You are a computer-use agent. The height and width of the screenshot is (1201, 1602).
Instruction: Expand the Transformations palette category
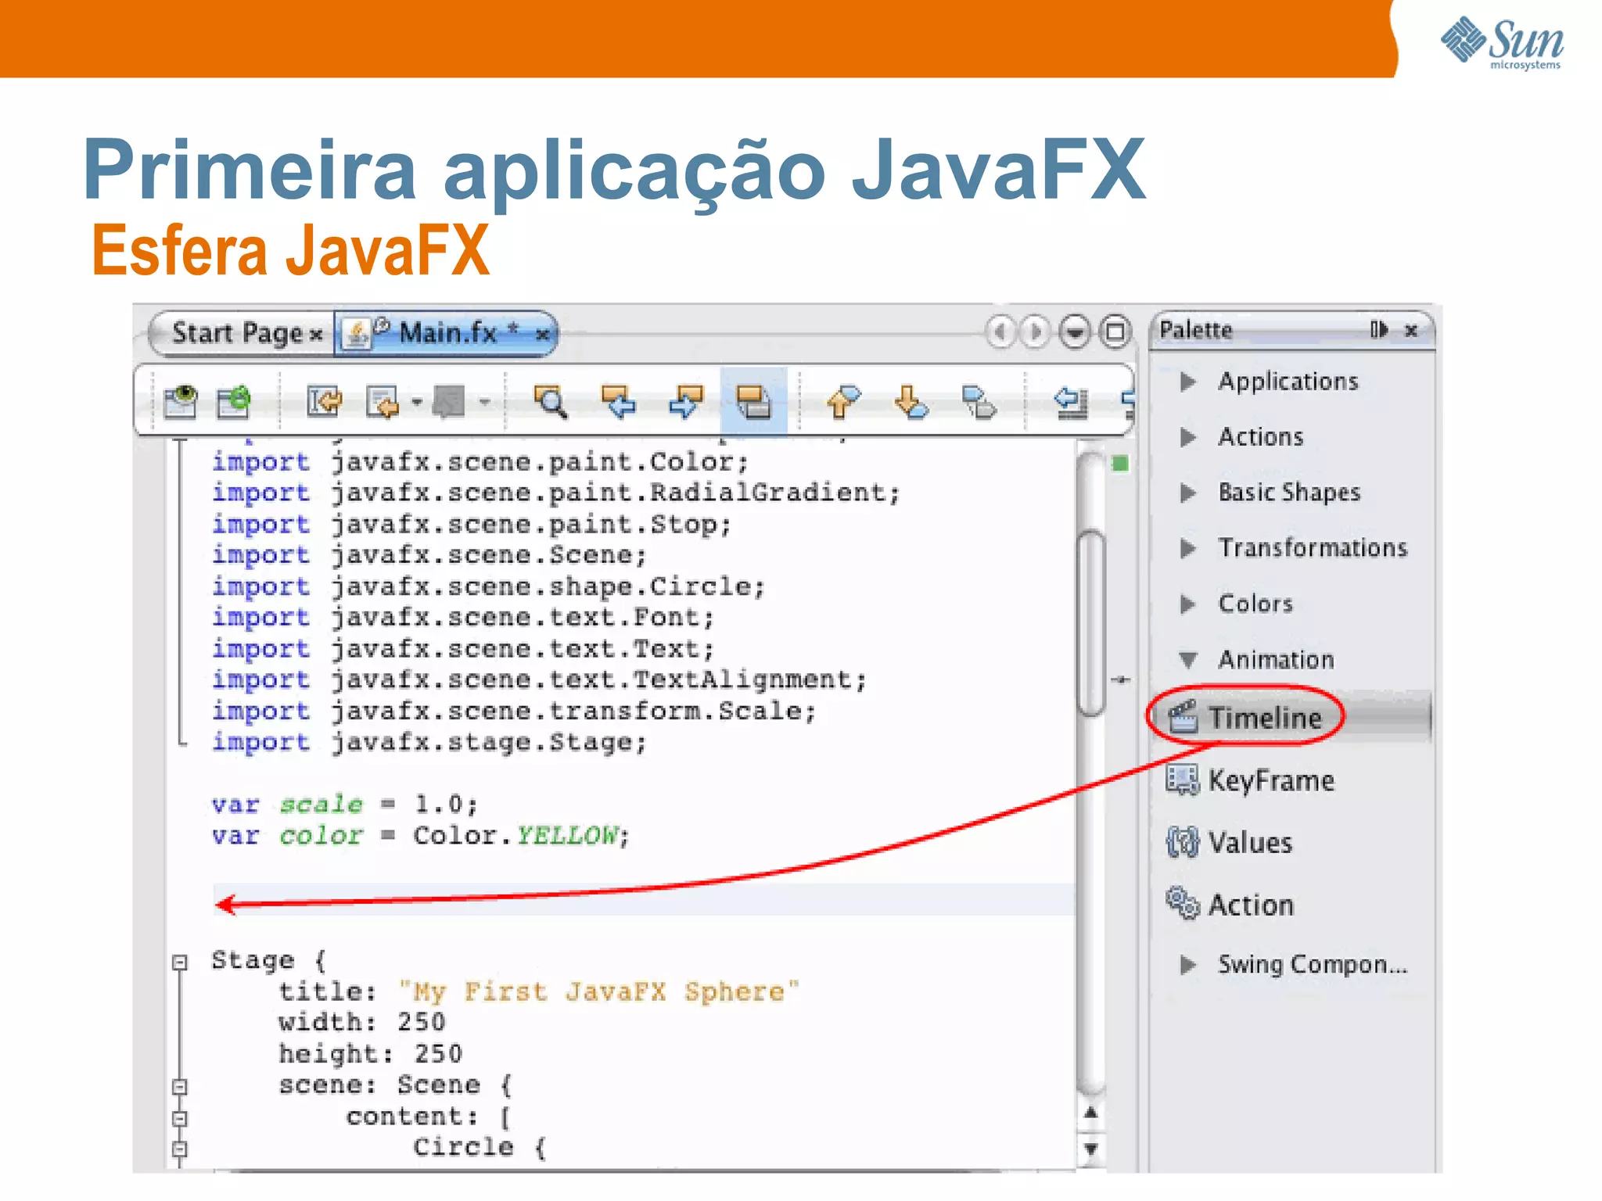point(1188,548)
